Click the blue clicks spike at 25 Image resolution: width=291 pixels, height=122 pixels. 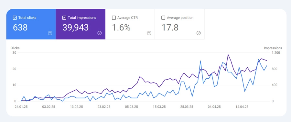tap(200, 61)
